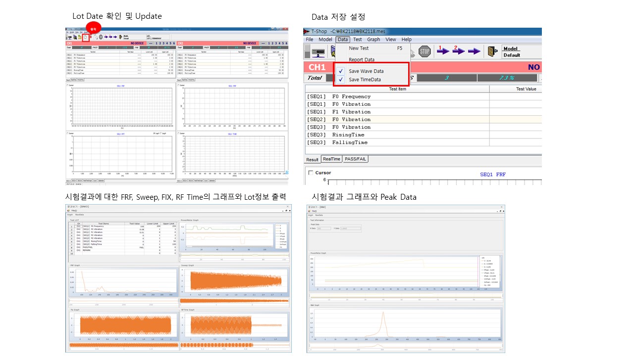Image resolution: width=634 pixels, height=356 pixels.
Task: Close the BAKO result viewer window
Action: tap(287, 206)
